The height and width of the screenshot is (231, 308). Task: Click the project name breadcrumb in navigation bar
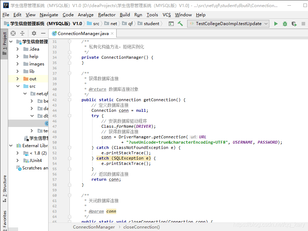[43, 24]
